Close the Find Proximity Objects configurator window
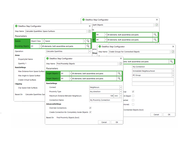This screenshot has height=148, width=192. click(121, 58)
